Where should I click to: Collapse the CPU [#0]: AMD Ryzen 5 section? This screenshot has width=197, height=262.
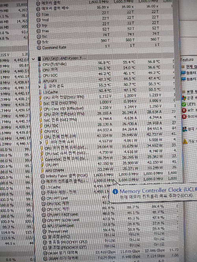point(33,59)
